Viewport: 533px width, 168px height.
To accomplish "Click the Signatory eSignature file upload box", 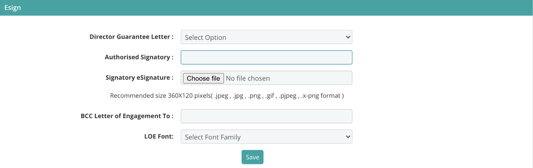I will coord(266,78).
